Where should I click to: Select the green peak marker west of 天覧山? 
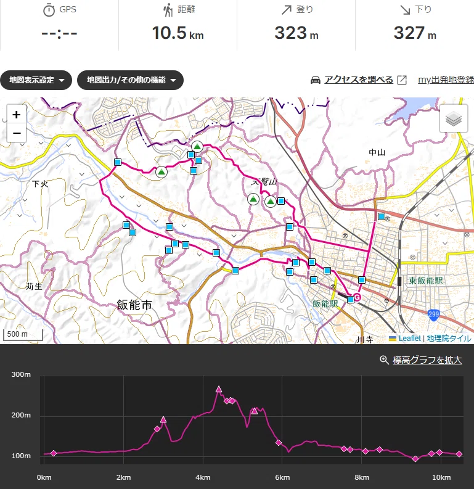coord(253,199)
